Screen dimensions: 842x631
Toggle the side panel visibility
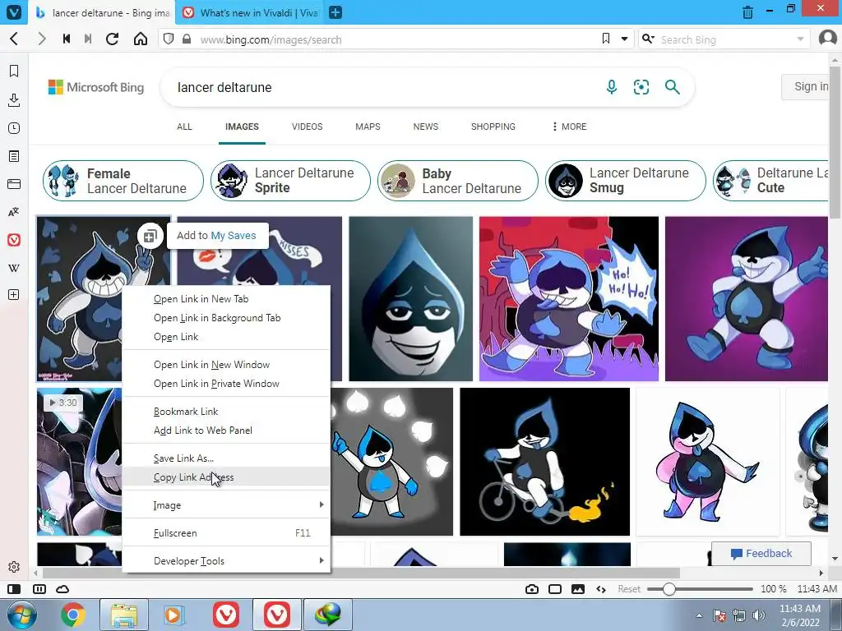pos(14,589)
